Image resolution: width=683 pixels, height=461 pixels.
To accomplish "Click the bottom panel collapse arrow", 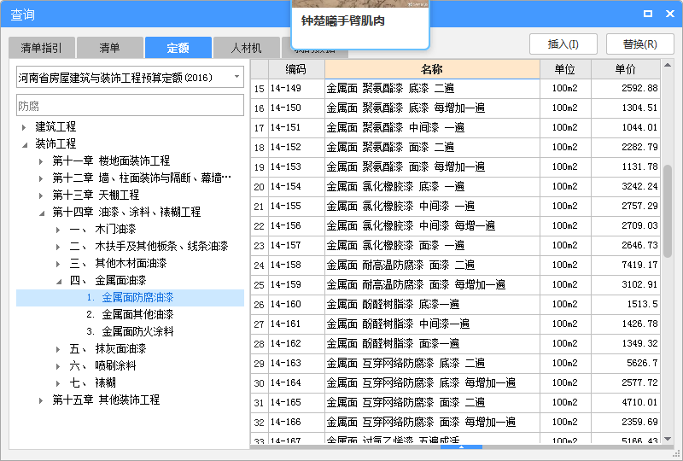I will pyautogui.click(x=461, y=446).
